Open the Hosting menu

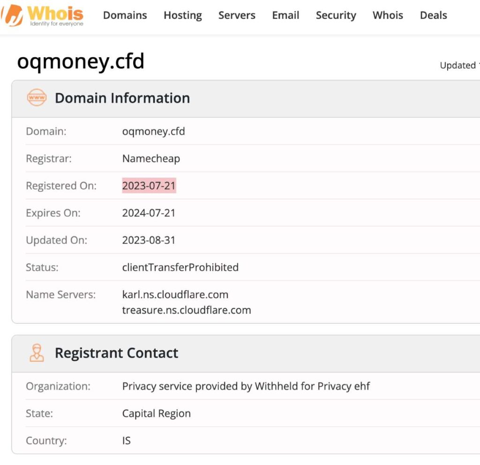coord(182,15)
